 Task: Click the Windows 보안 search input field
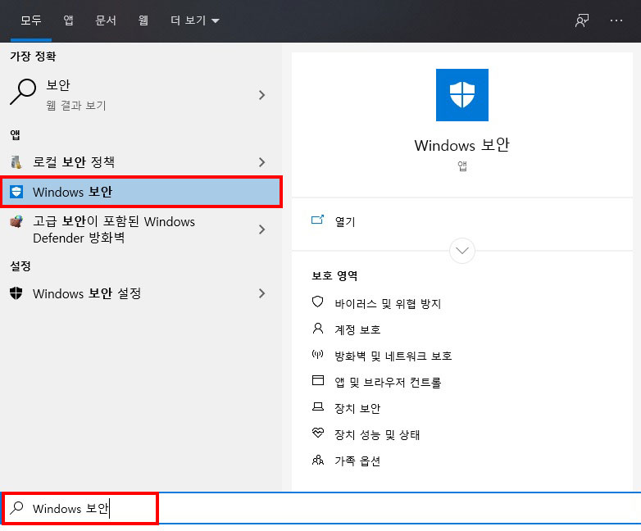[x=320, y=508]
